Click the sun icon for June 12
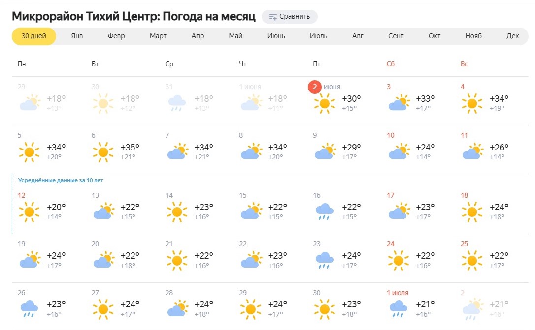This screenshot has width=535, height=330. pos(29,211)
